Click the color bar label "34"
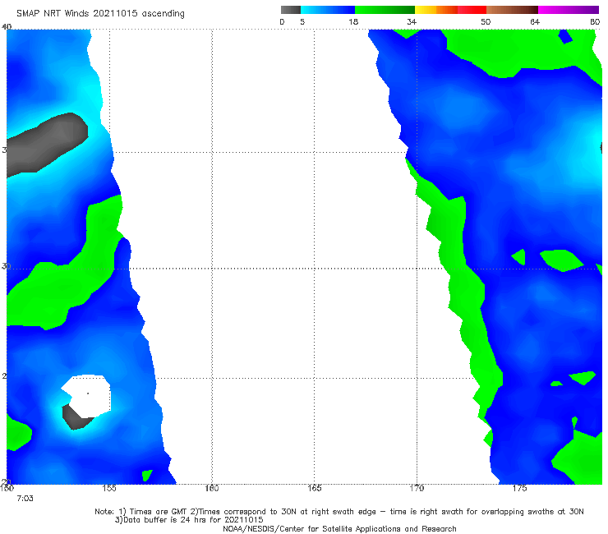 (412, 21)
